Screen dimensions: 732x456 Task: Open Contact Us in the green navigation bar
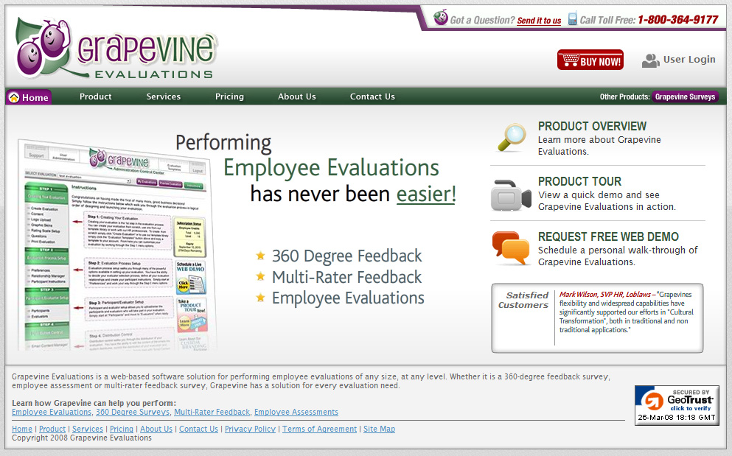coord(372,97)
